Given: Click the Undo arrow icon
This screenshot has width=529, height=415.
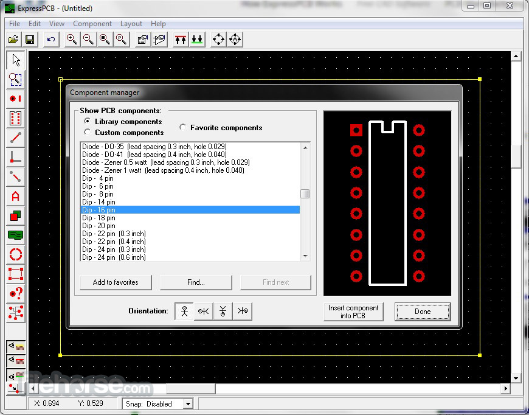Looking at the screenshot, I should tap(51, 40).
